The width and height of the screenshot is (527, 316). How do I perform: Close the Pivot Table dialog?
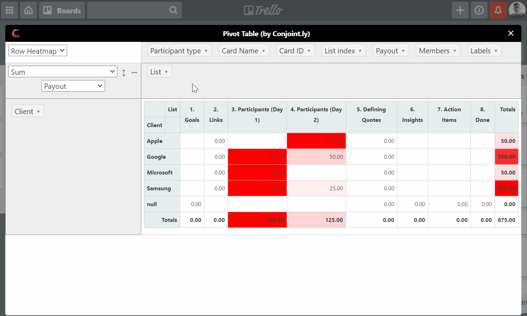[x=511, y=33]
